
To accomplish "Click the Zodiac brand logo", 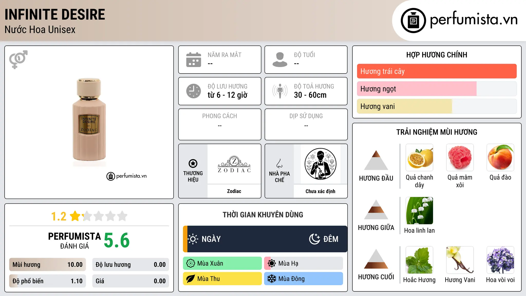I will pos(234,164).
